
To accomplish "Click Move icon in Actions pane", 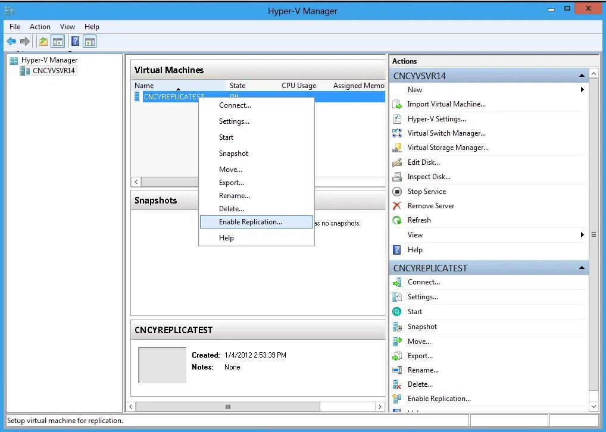I will (397, 342).
